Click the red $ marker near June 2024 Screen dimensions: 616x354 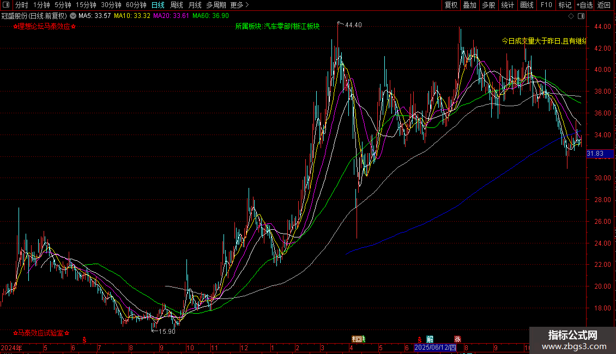[84, 339]
